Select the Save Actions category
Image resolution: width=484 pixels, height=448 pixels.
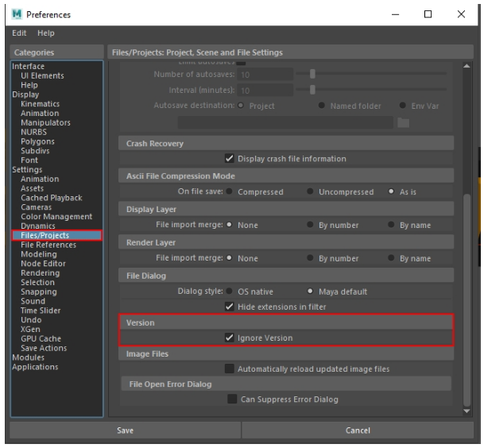[44, 348]
